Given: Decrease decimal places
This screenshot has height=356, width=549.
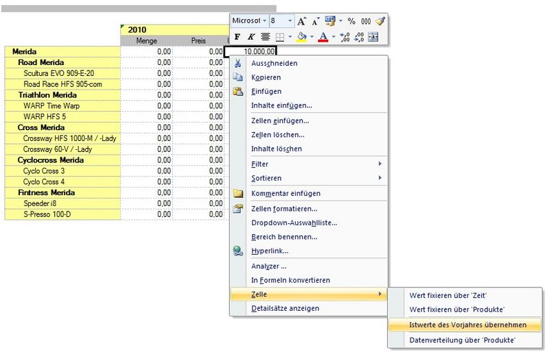Looking at the screenshot, I should pyautogui.click(x=359, y=37).
